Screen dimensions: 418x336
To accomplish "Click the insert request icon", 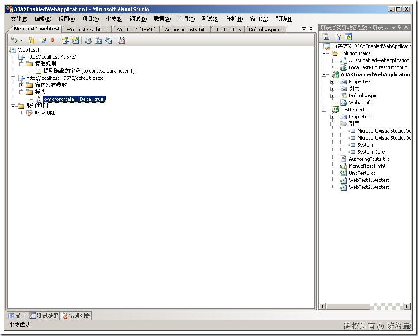I will (x=65, y=40).
